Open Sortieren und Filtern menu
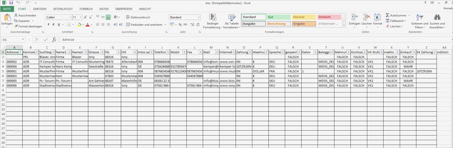The width and height of the screenshot is (453, 148). (420, 22)
